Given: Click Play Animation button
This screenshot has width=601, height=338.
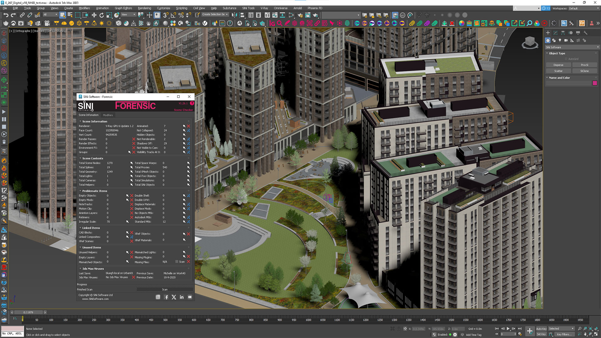Looking at the screenshot, I should point(508,329).
